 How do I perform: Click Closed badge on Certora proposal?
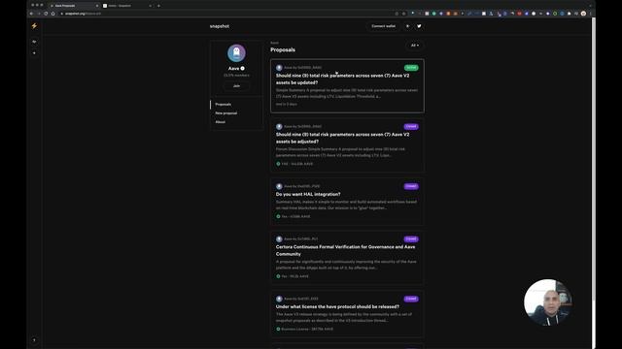click(x=411, y=239)
